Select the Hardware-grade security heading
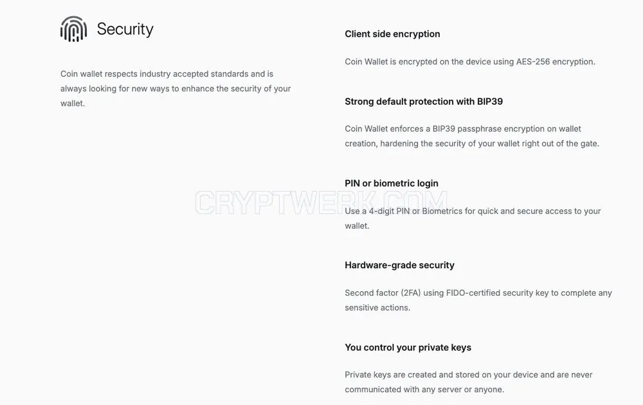 (399, 265)
